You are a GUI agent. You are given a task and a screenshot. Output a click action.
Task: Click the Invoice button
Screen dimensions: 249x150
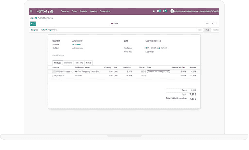click(x=34, y=30)
